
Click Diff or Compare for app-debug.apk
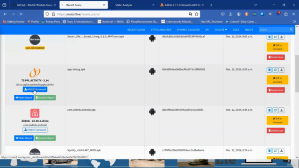pos(278,80)
